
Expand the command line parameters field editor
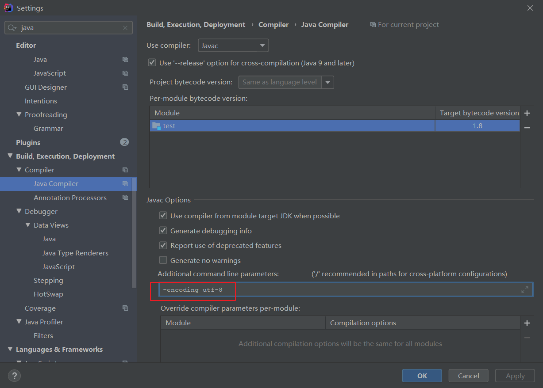click(x=525, y=289)
